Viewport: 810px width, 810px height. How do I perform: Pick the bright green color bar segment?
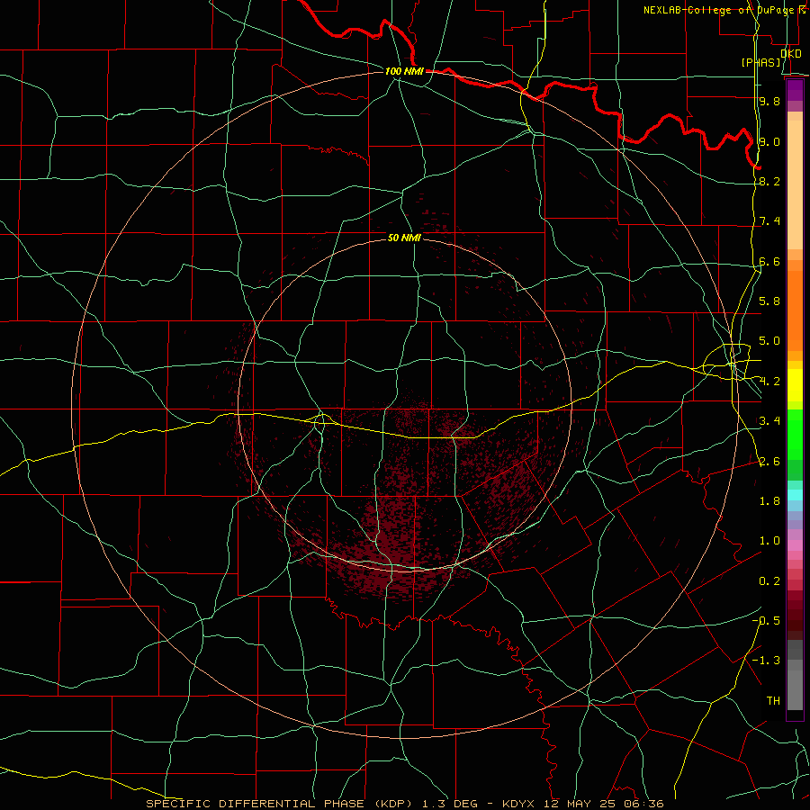pos(795,435)
